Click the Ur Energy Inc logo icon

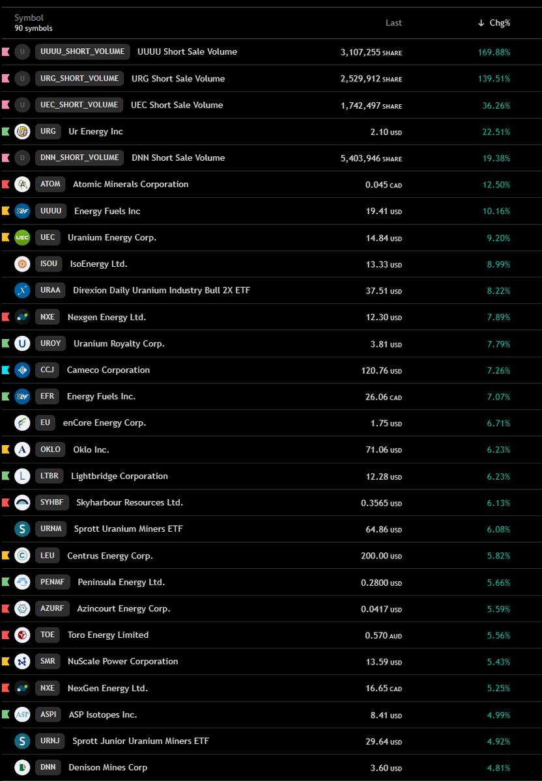pos(22,131)
